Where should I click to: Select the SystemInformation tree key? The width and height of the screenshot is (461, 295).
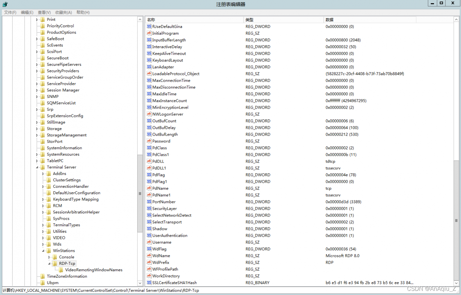pos(64,148)
